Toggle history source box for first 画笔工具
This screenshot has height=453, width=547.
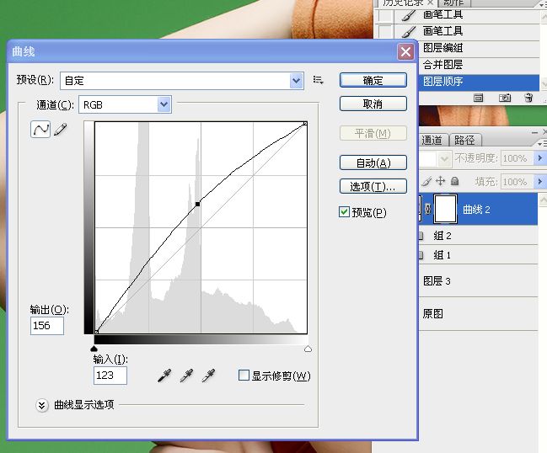pyautogui.click(x=385, y=15)
